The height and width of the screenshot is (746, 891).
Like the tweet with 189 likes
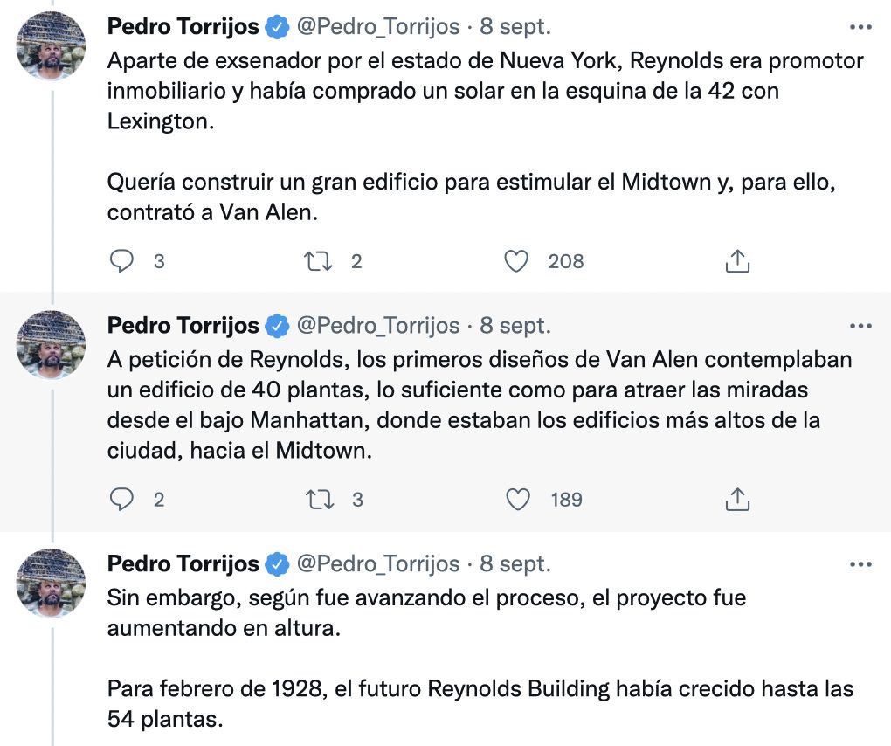click(x=517, y=499)
